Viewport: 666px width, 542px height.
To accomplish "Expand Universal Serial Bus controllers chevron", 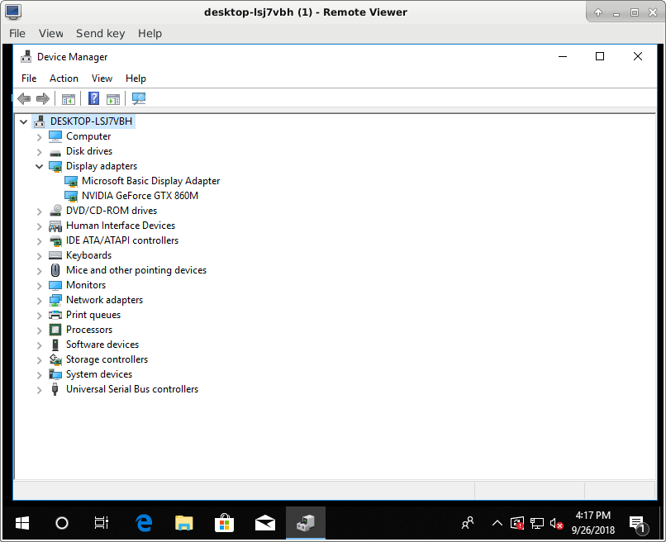I will 39,390.
